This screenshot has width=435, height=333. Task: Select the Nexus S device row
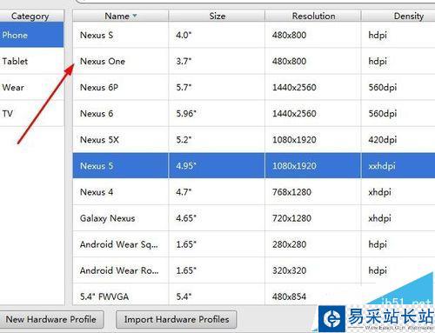tap(254, 35)
